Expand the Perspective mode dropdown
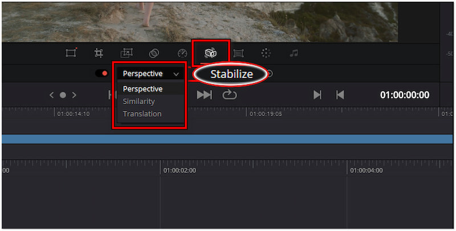Image resolution: width=456 pixels, height=231 pixels. click(150, 73)
